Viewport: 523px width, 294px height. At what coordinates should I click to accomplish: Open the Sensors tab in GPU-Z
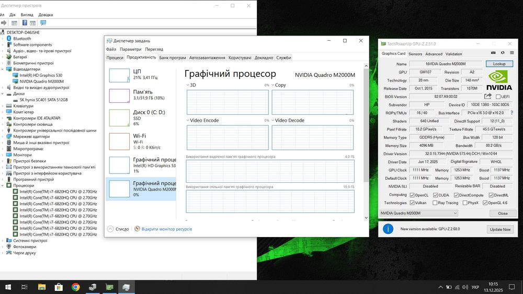click(x=415, y=54)
